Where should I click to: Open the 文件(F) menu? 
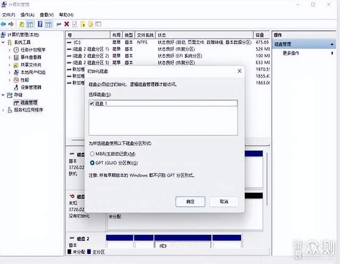pyautogui.click(x=8, y=15)
